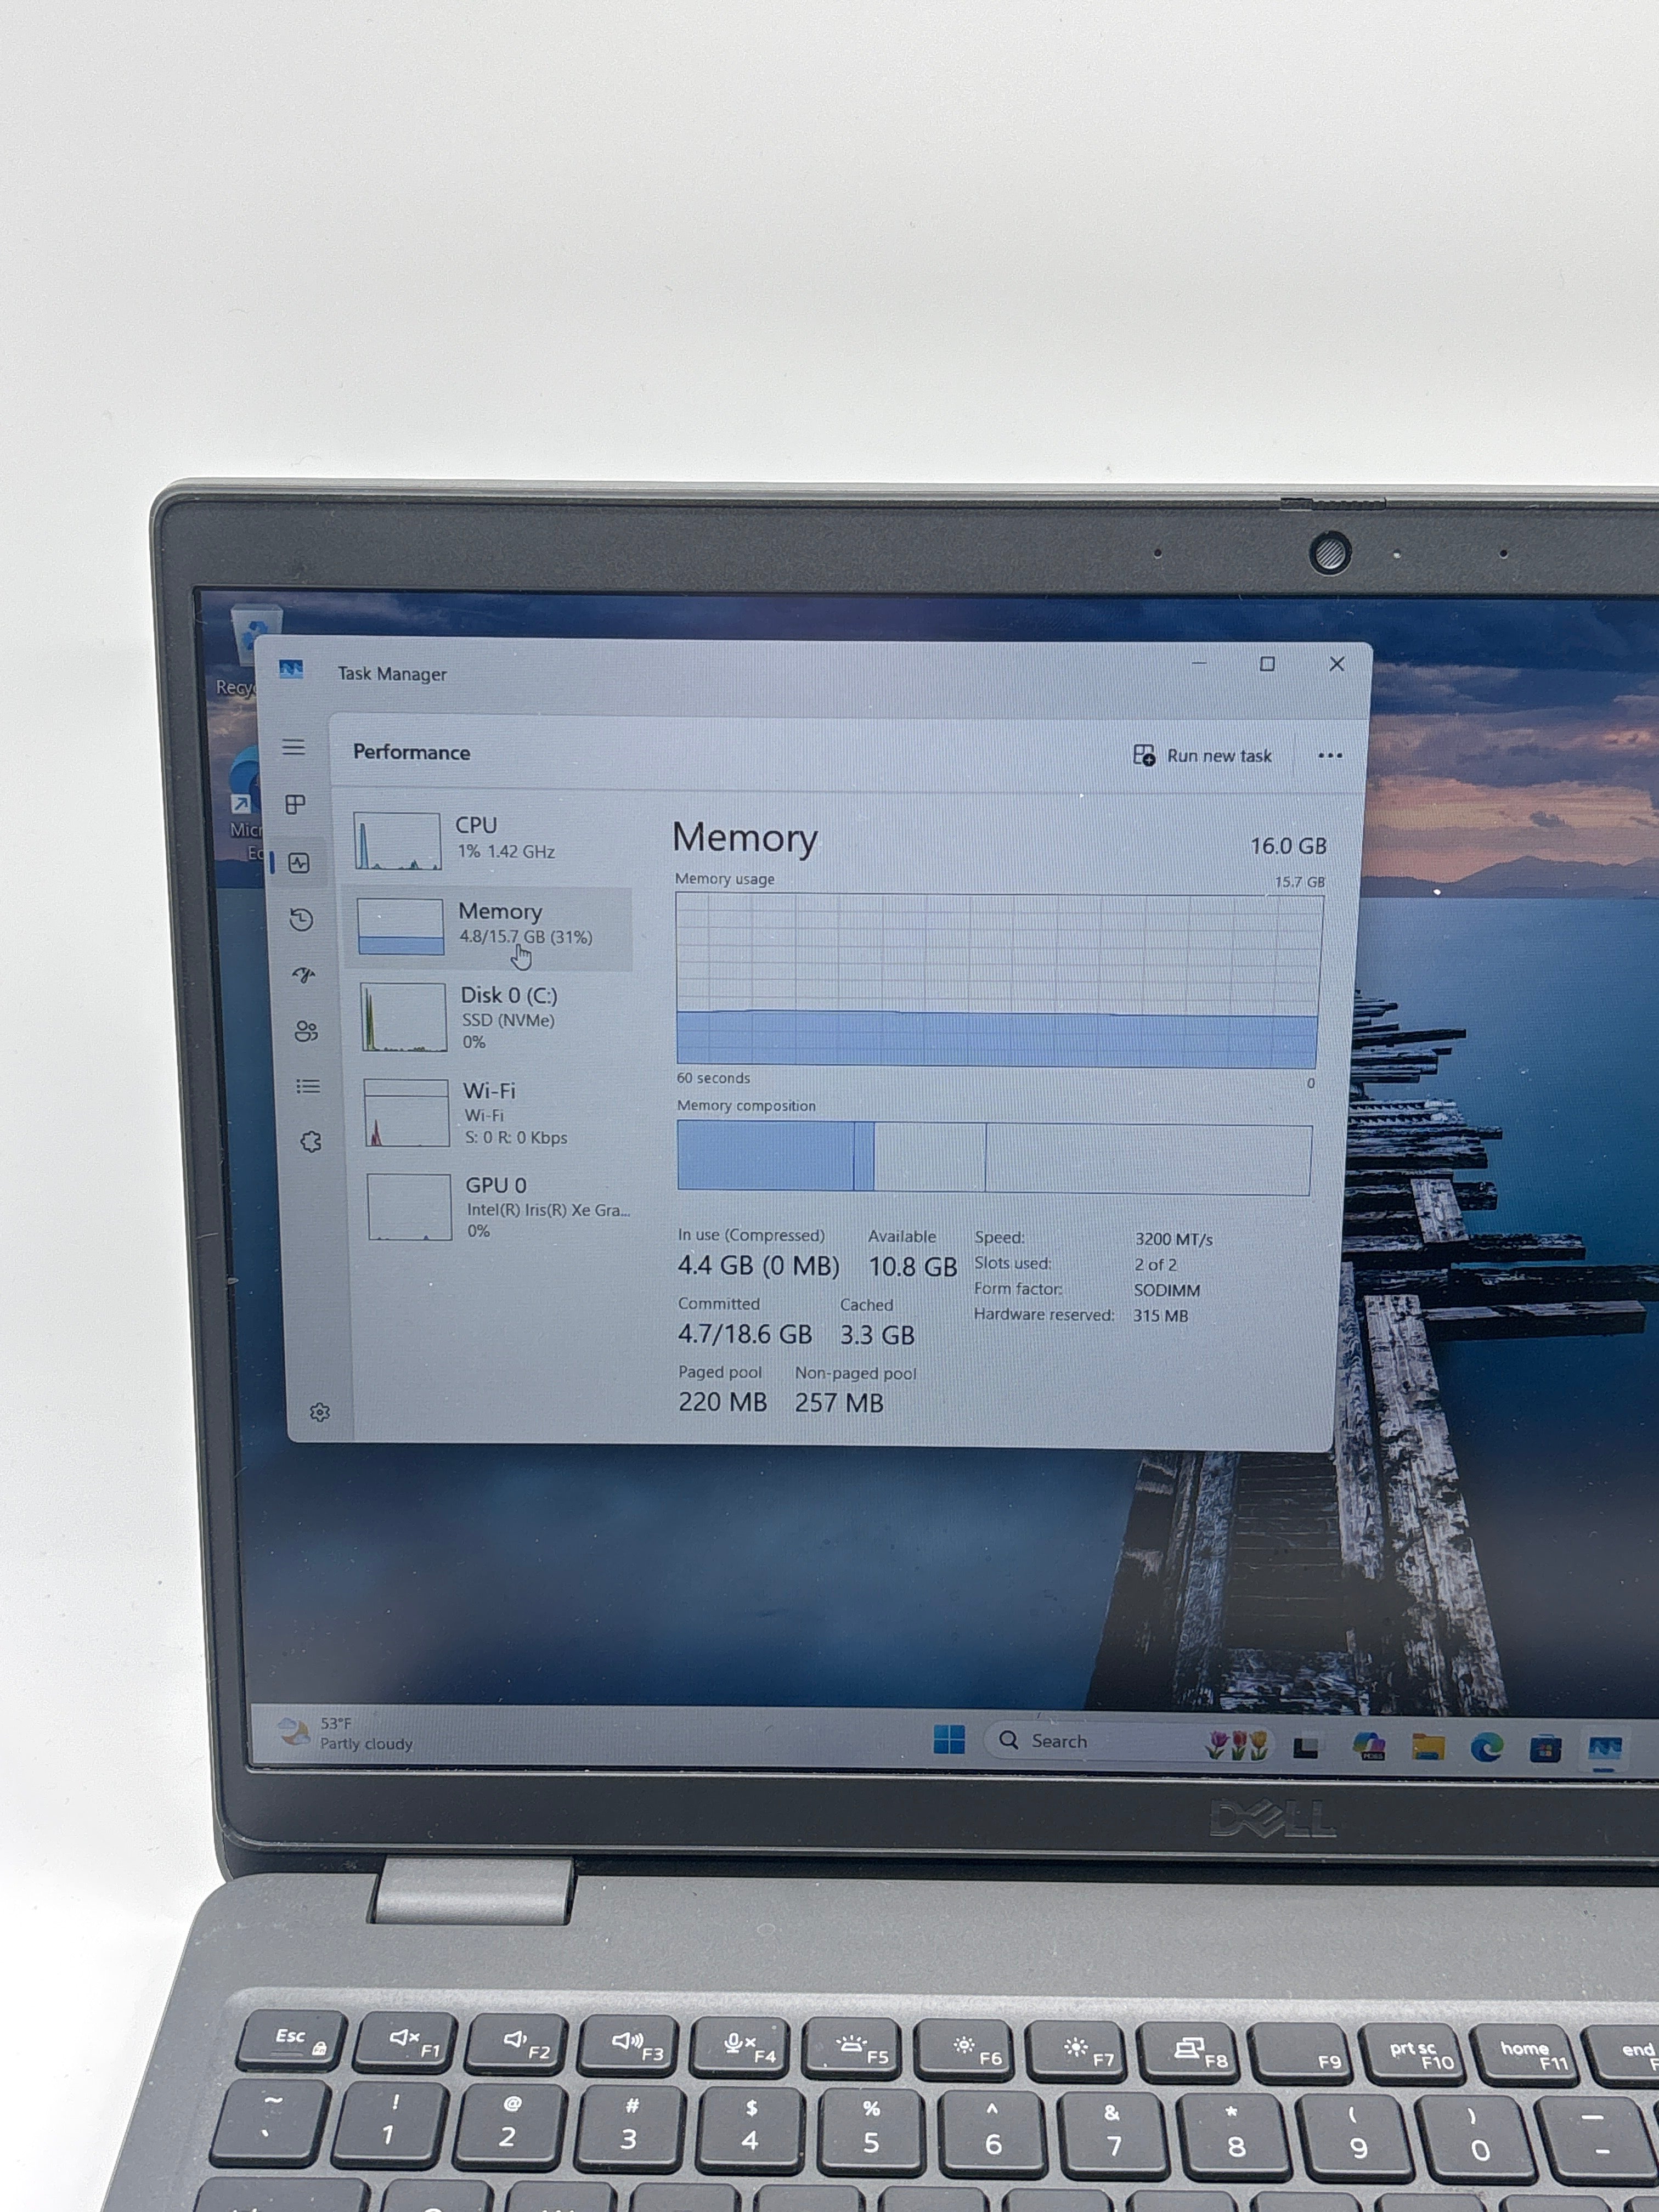
Task: Open the Services icon in sidebar
Action: click(x=311, y=1142)
